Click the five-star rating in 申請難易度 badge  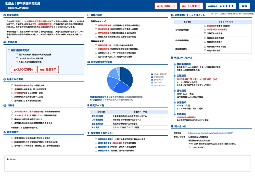(227, 6)
